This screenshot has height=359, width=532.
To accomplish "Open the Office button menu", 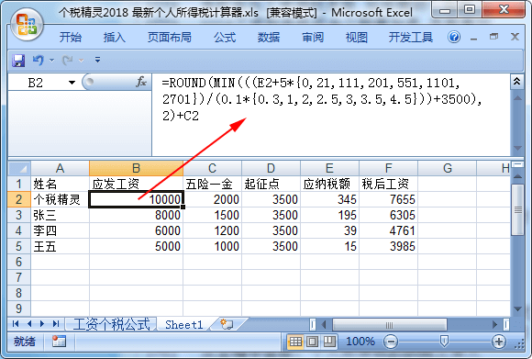I will tap(28, 25).
